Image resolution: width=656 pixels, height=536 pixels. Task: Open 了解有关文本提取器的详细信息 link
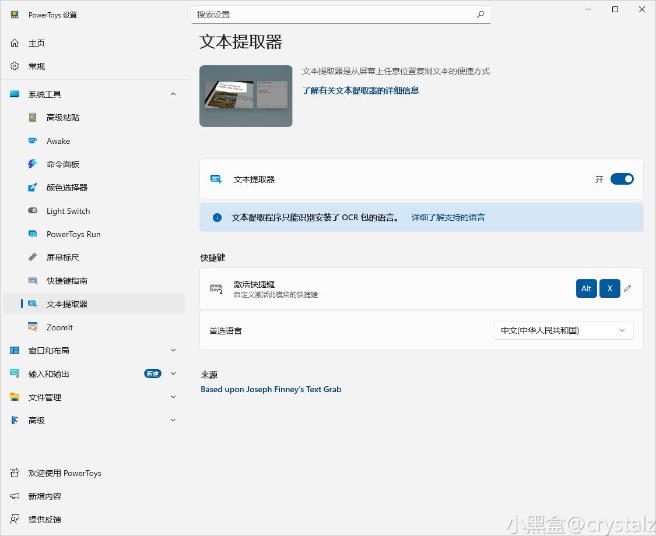click(360, 90)
